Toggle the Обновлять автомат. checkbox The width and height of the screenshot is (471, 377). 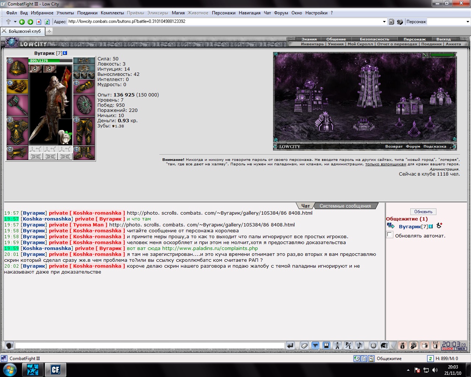(390, 235)
